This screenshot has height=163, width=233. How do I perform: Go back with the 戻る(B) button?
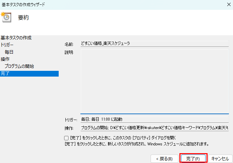tap(164, 159)
